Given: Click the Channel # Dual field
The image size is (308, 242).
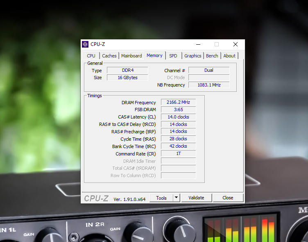Looking at the screenshot, I should tap(209, 70).
